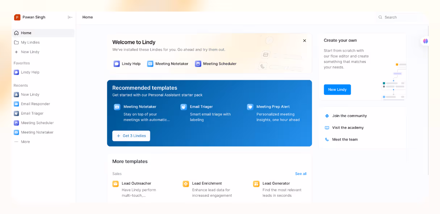
Task: Click the plus icon beside New Lindy
Action: click(x=16, y=52)
